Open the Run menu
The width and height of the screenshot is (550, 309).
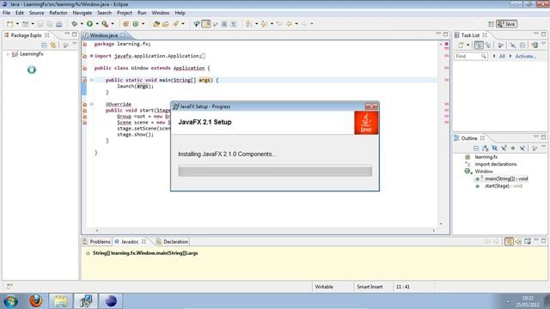[x=142, y=13]
